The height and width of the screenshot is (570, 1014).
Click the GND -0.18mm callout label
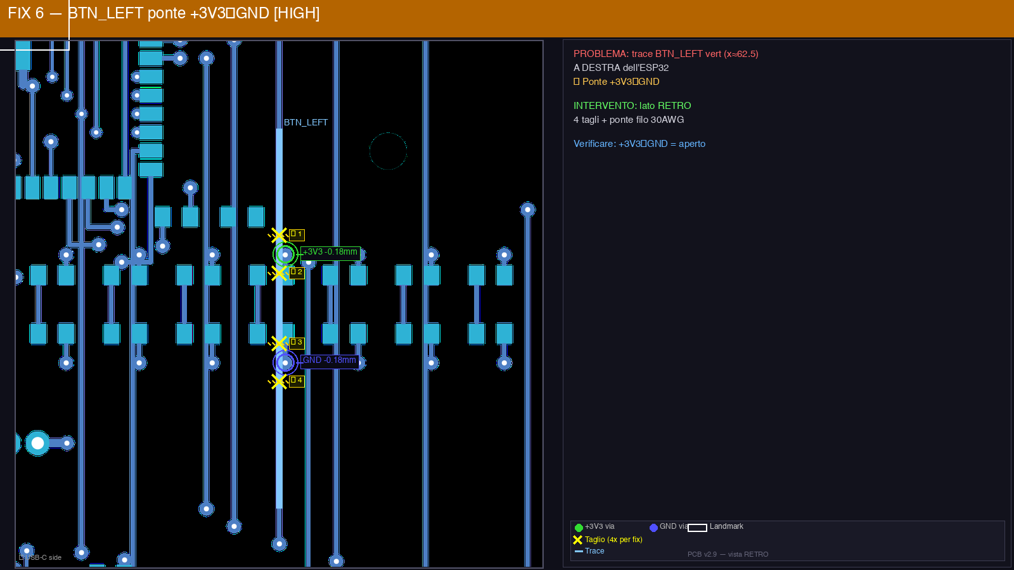tap(330, 360)
